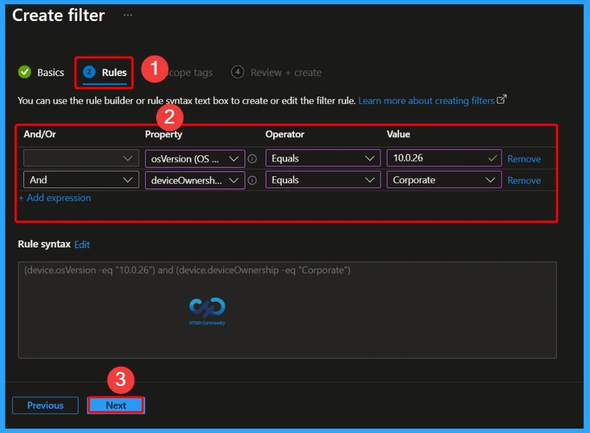Click Edit next to Rule syntax
590x433 pixels.
(x=82, y=244)
